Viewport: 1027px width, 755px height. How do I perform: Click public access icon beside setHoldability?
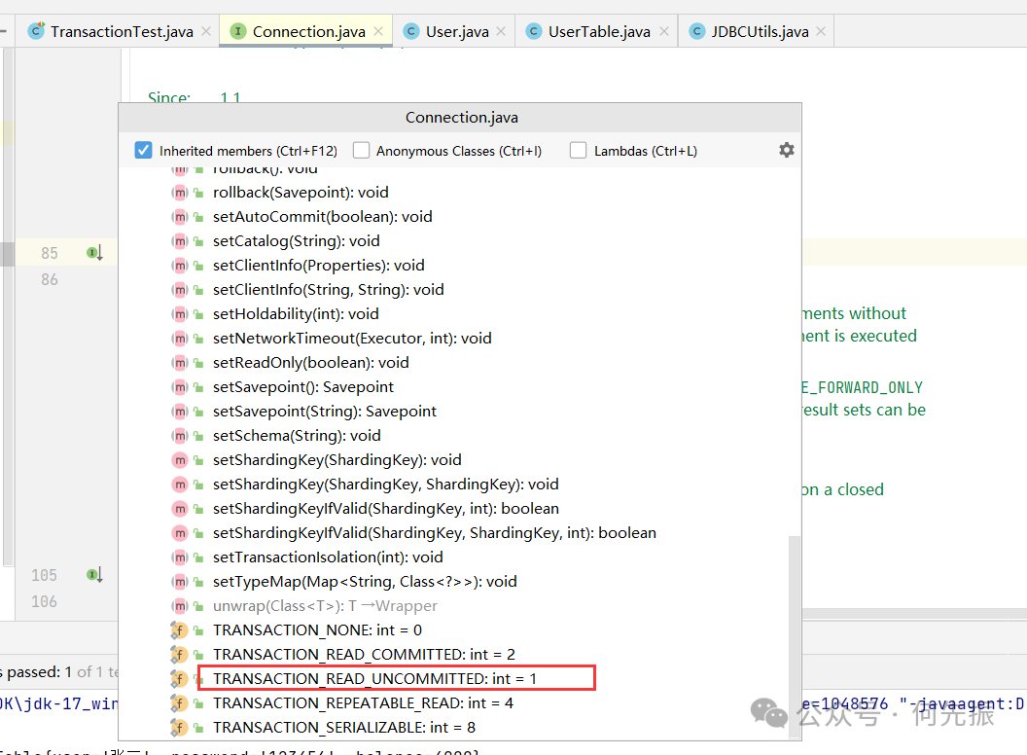point(198,314)
